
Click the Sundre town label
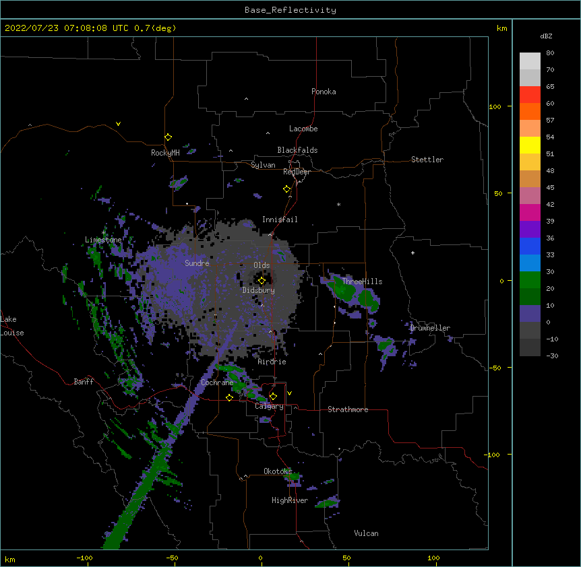(197, 263)
